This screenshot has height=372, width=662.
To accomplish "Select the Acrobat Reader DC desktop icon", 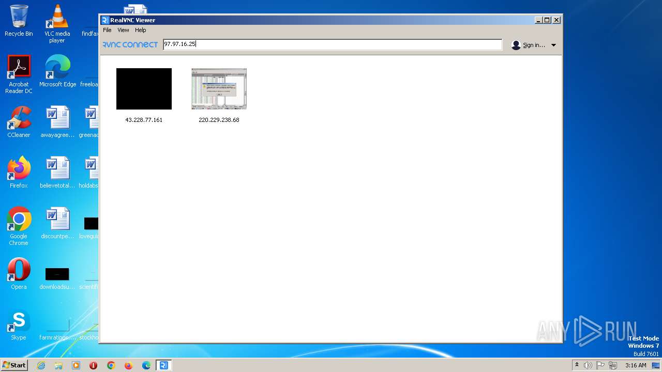I will (x=19, y=74).
